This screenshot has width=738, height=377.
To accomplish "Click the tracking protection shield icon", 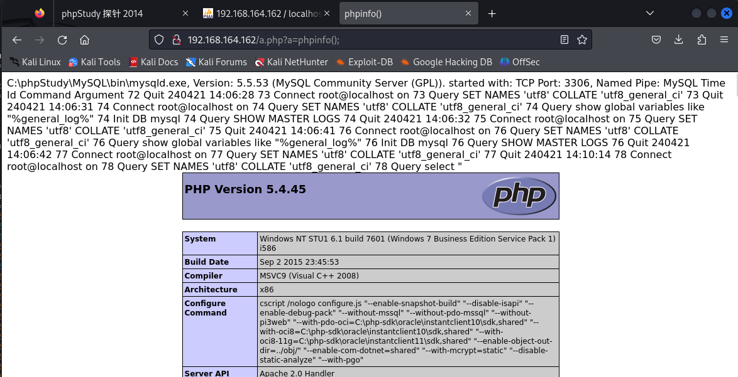I will pyautogui.click(x=159, y=40).
